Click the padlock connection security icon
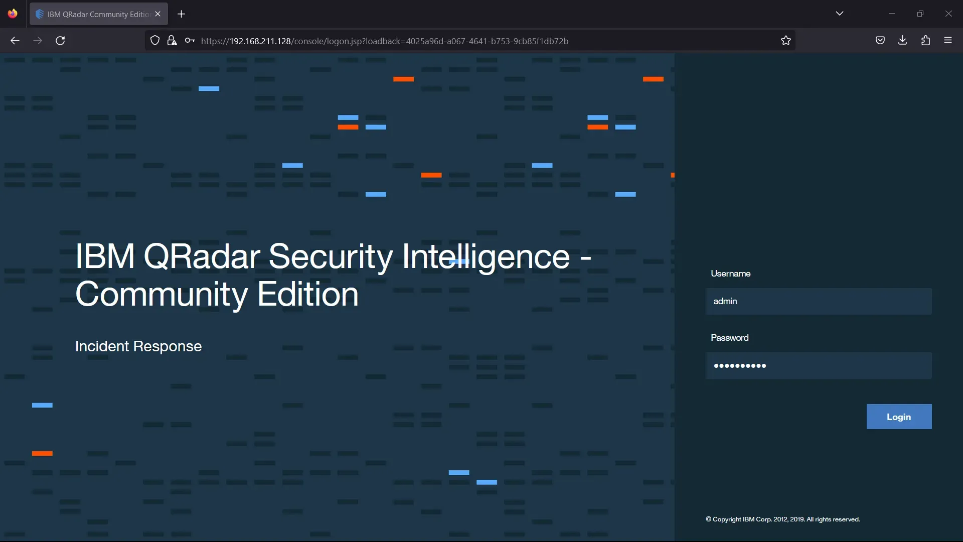 (x=172, y=41)
